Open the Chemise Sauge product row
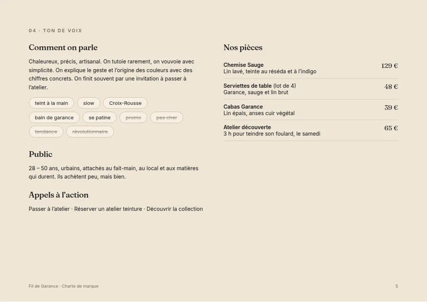Viewport: 427px width, 302px height. (x=311, y=68)
